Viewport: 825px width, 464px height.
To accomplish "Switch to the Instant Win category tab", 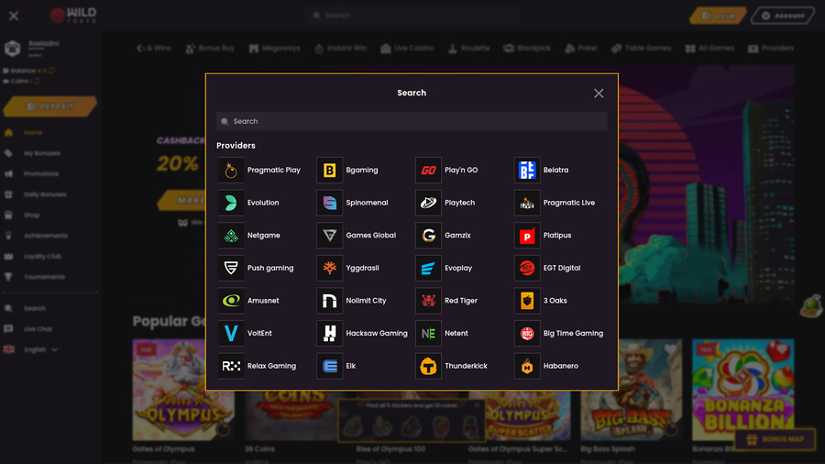I will [340, 49].
